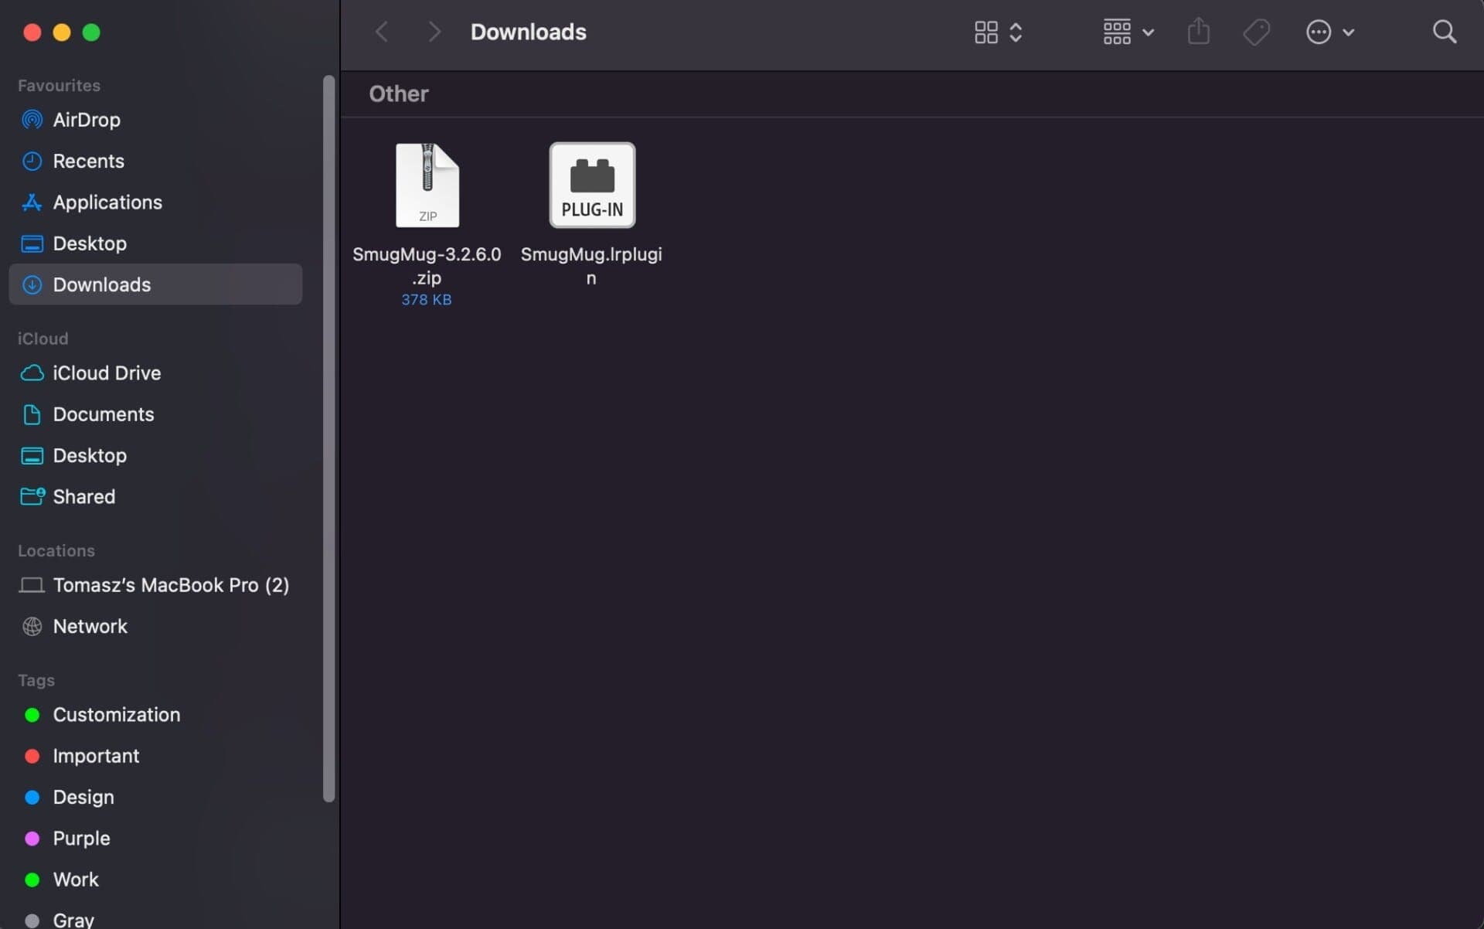The width and height of the screenshot is (1484, 929).
Task: Click the Work tag color dot
Action: click(x=32, y=879)
